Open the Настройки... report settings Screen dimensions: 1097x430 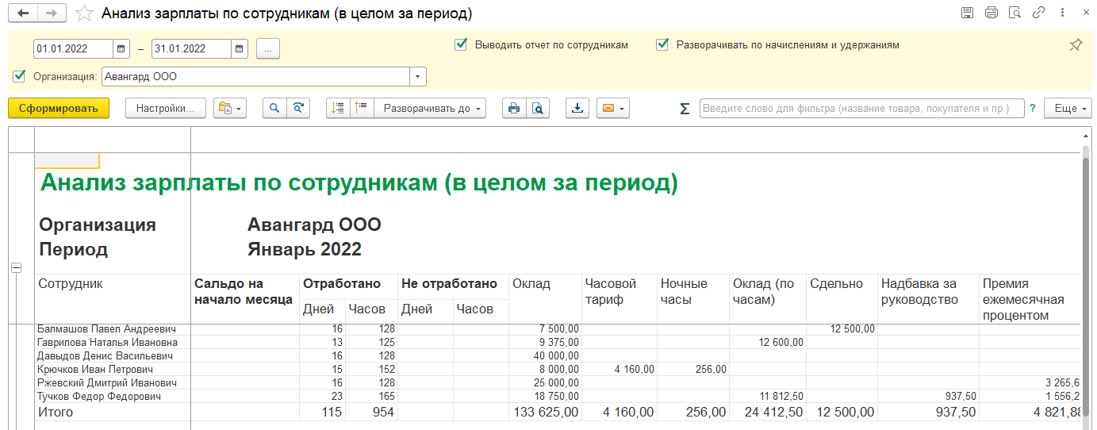tap(165, 109)
